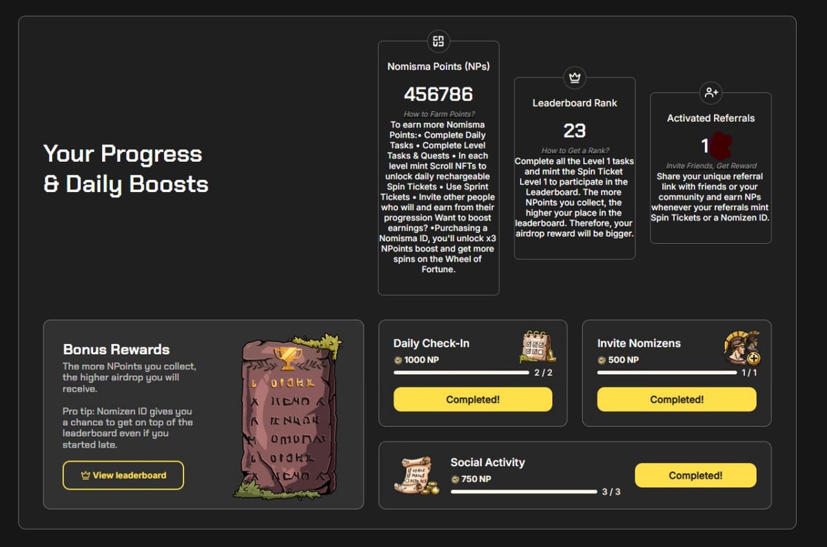Click Completed! button under Invite Nomizens
The image size is (827, 547).
(677, 400)
